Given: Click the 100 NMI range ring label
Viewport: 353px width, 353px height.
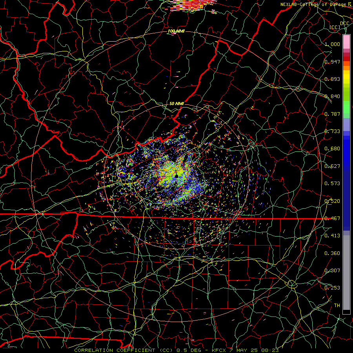Looking at the screenshot, I should pyautogui.click(x=176, y=31).
